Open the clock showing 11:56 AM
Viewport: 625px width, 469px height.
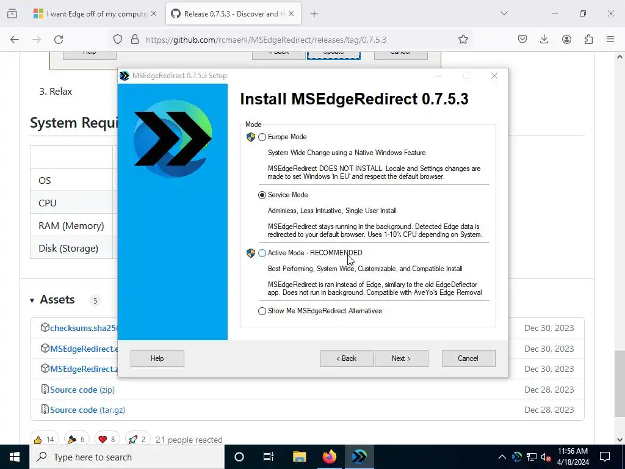(x=573, y=457)
